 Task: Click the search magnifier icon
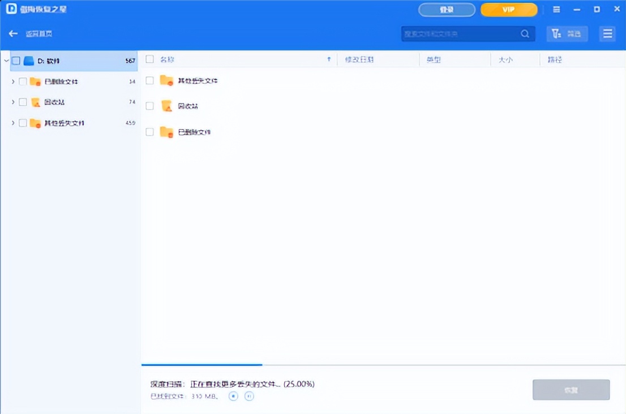point(524,33)
